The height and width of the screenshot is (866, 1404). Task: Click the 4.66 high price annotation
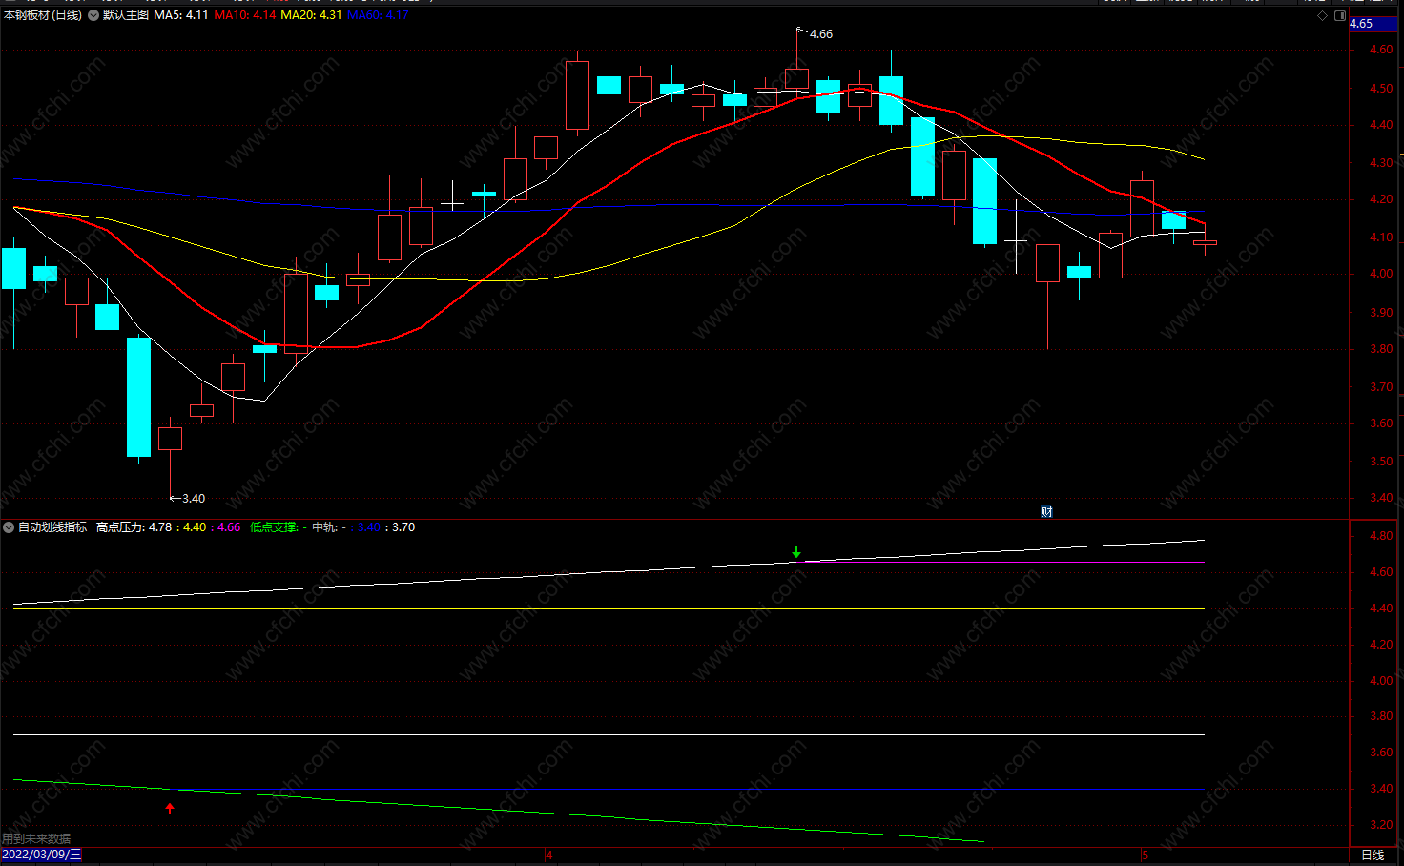[821, 34]
